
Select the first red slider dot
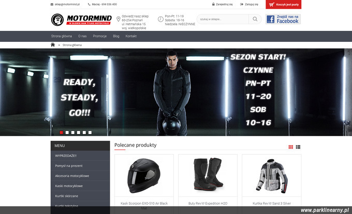tap(61, 133)
